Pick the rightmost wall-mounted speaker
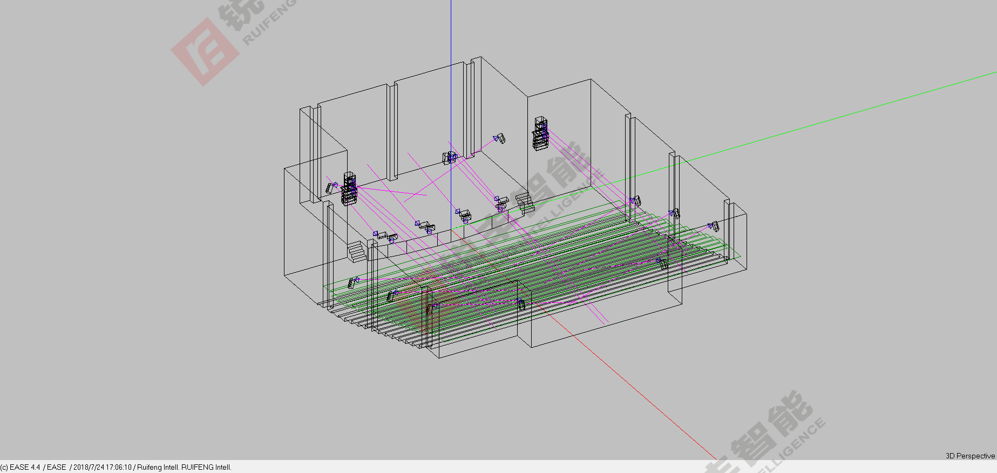This screenshot has width=997, height=473. tap(714, 226)
